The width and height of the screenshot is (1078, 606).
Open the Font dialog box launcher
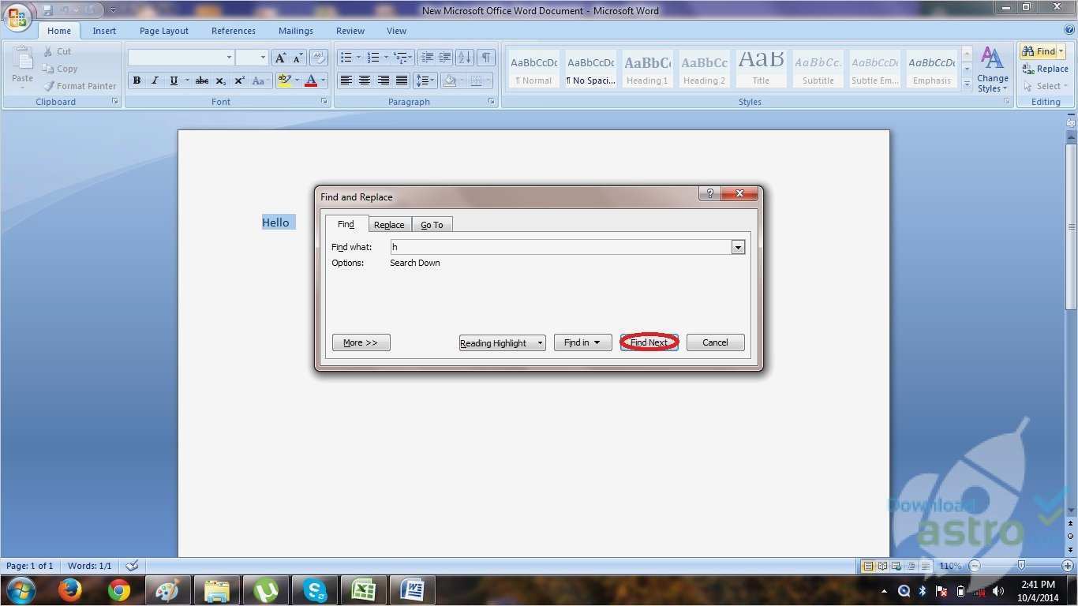(324, 102)
